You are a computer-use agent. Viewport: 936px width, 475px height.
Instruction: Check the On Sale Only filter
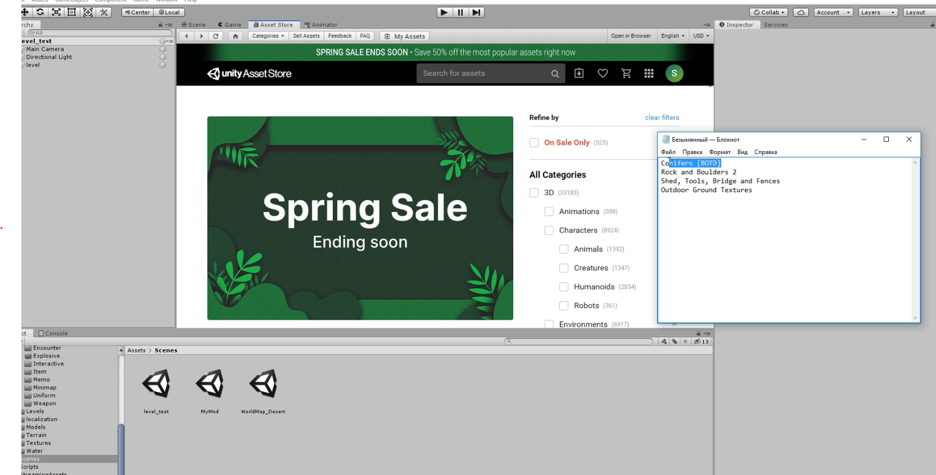pos(534,143)
